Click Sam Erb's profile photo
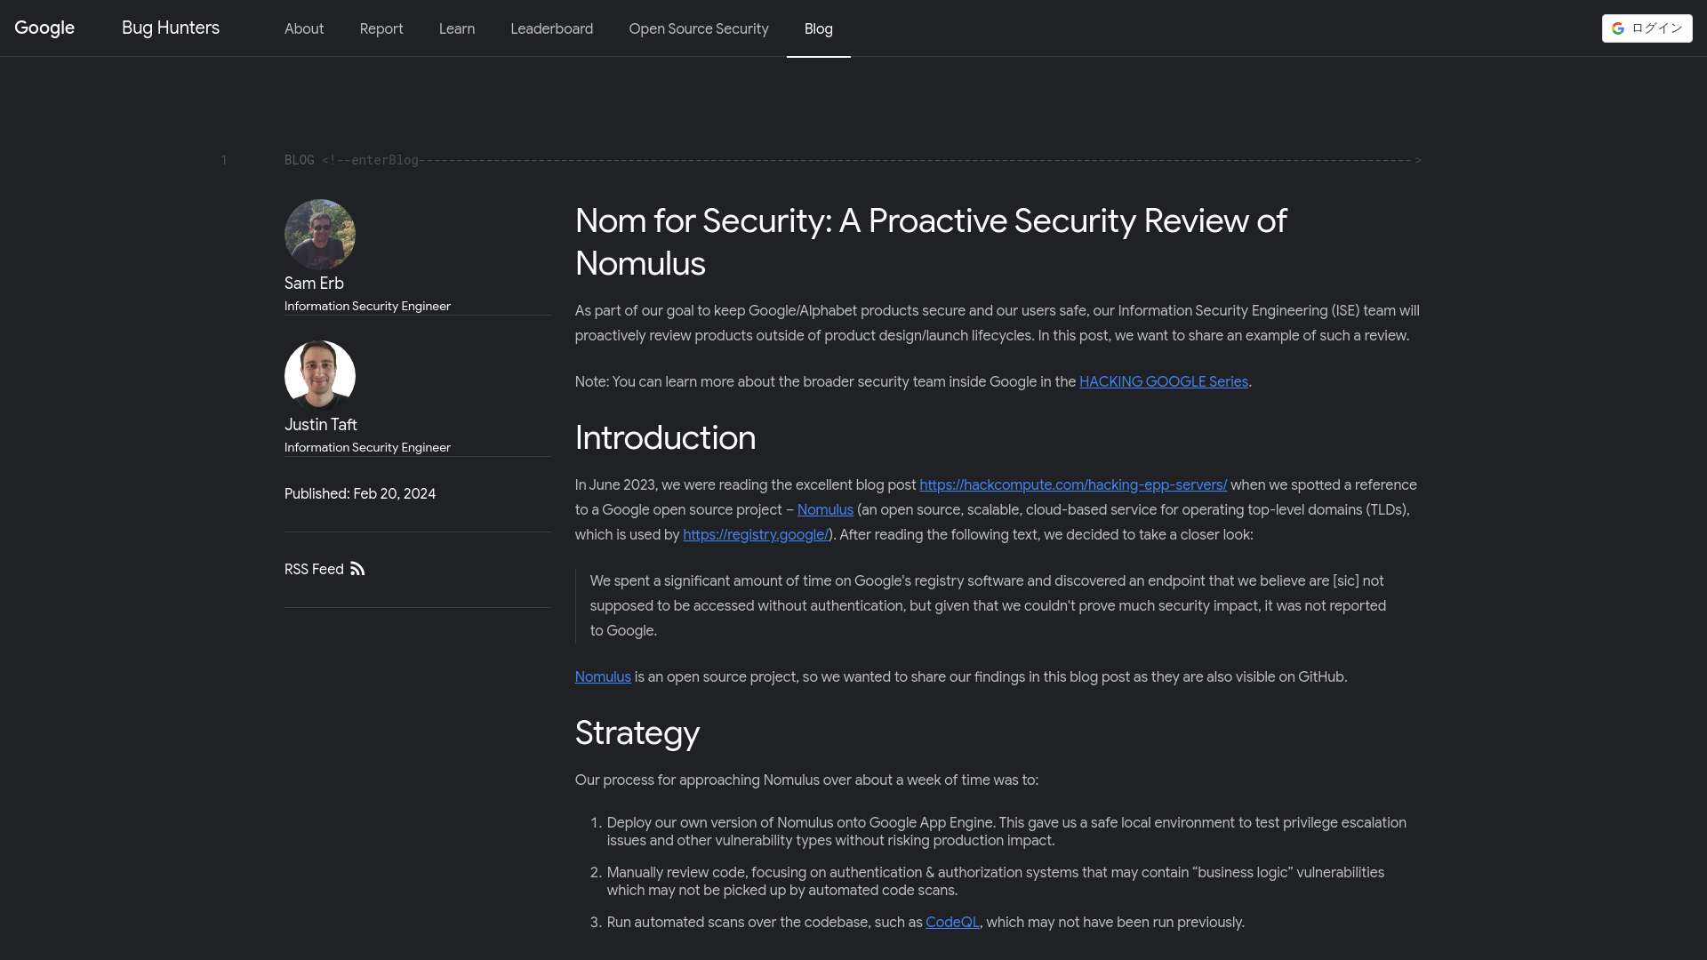The width and height of the screenshot is (1707, 960). tap(320, 235)
